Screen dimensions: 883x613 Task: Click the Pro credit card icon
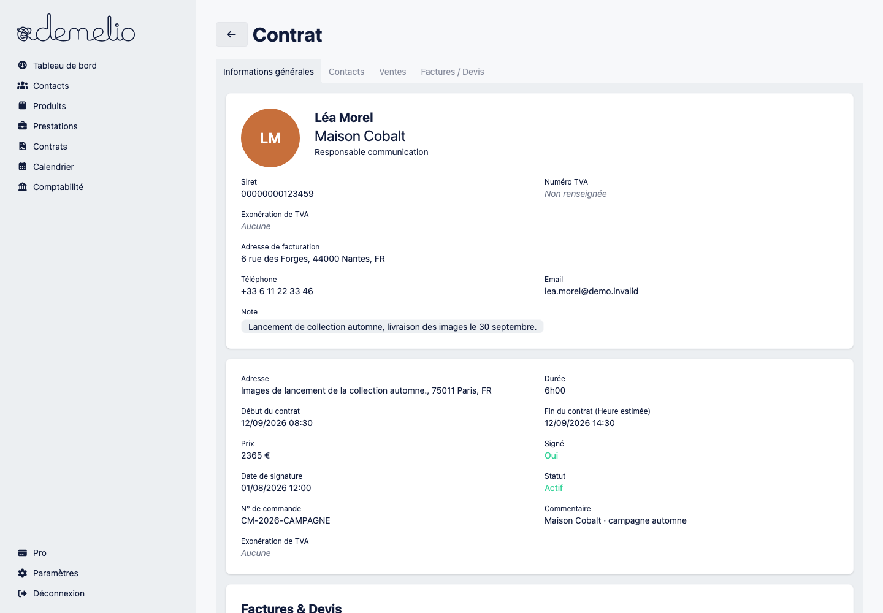(23, 552)
